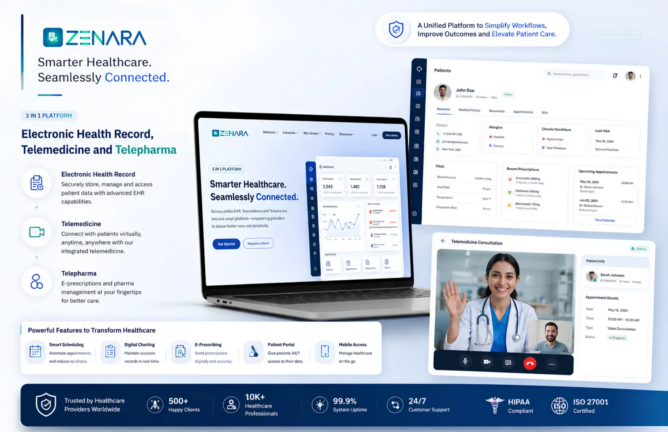Click the '3 IN 1 PLATFORM' badge at left
This screenshot has width=668, height=432.
[49, 116]
